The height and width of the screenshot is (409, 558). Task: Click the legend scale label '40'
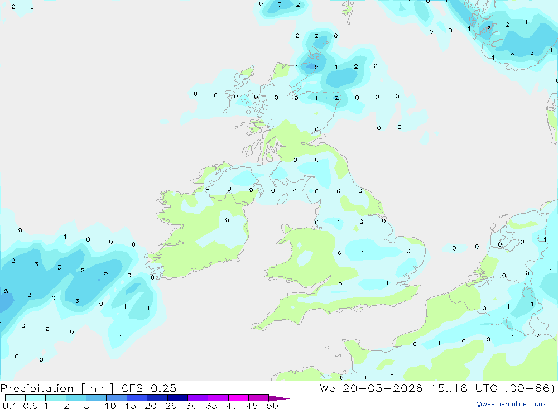tap(232, 406)
